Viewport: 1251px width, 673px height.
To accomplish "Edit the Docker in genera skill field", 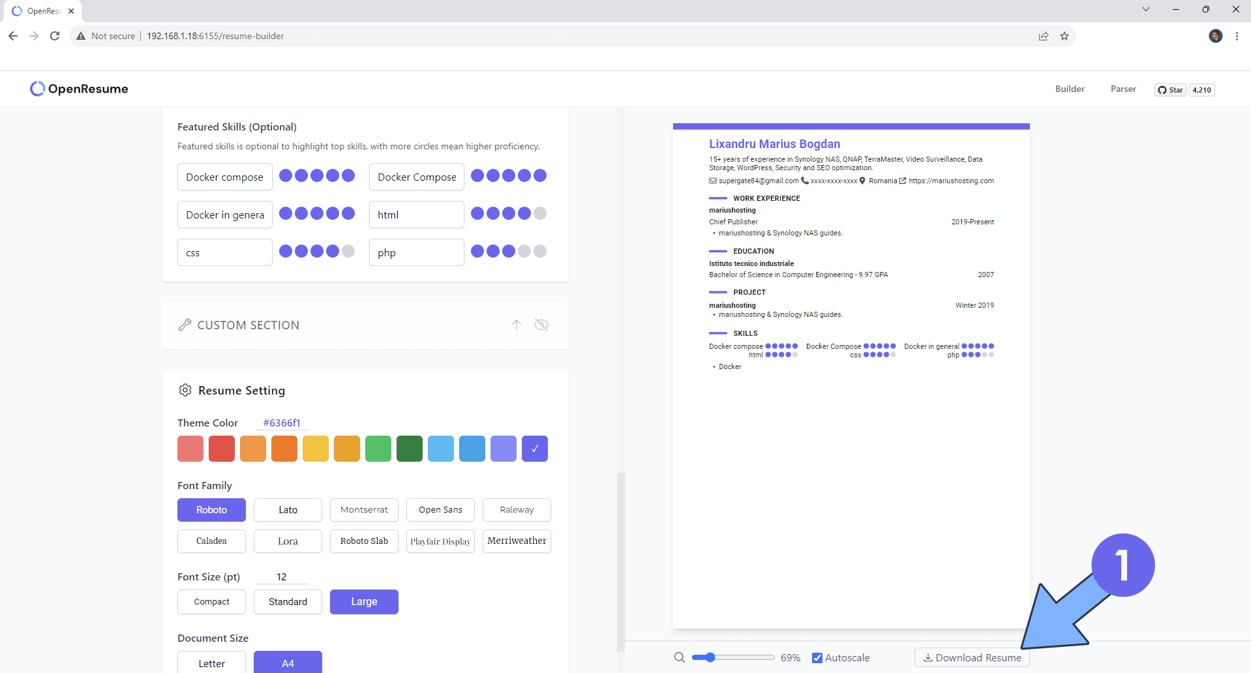I will point(225,215).
